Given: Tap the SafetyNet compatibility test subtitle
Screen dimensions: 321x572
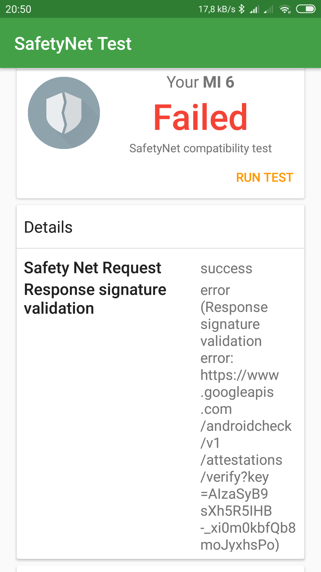Looking at the screenshot, I should [x=200, y=148].
